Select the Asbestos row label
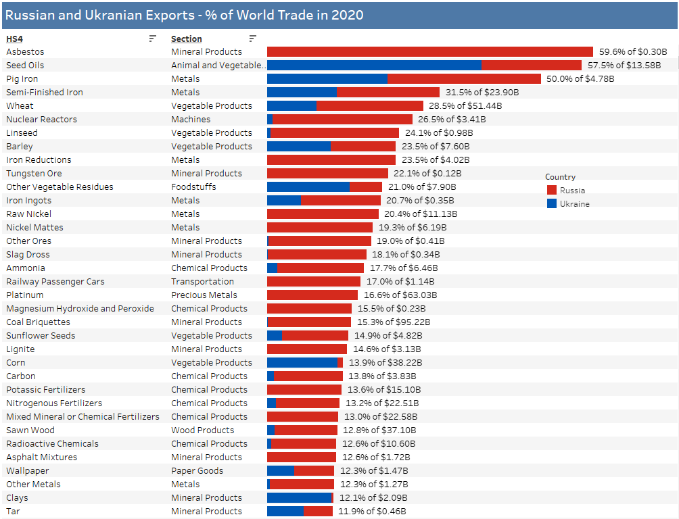Viewport: 679px width, 519px height. 25,51
